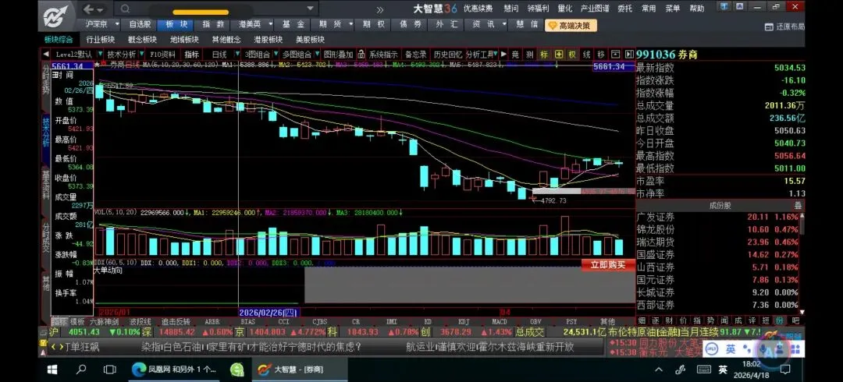Select the 基金 tab
This screenshot has width=843, height=382.
click(293, 25)
